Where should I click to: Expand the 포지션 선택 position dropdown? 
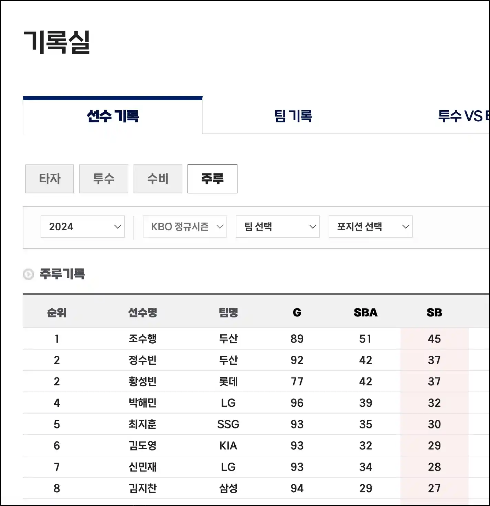click(x=371, y=227)
